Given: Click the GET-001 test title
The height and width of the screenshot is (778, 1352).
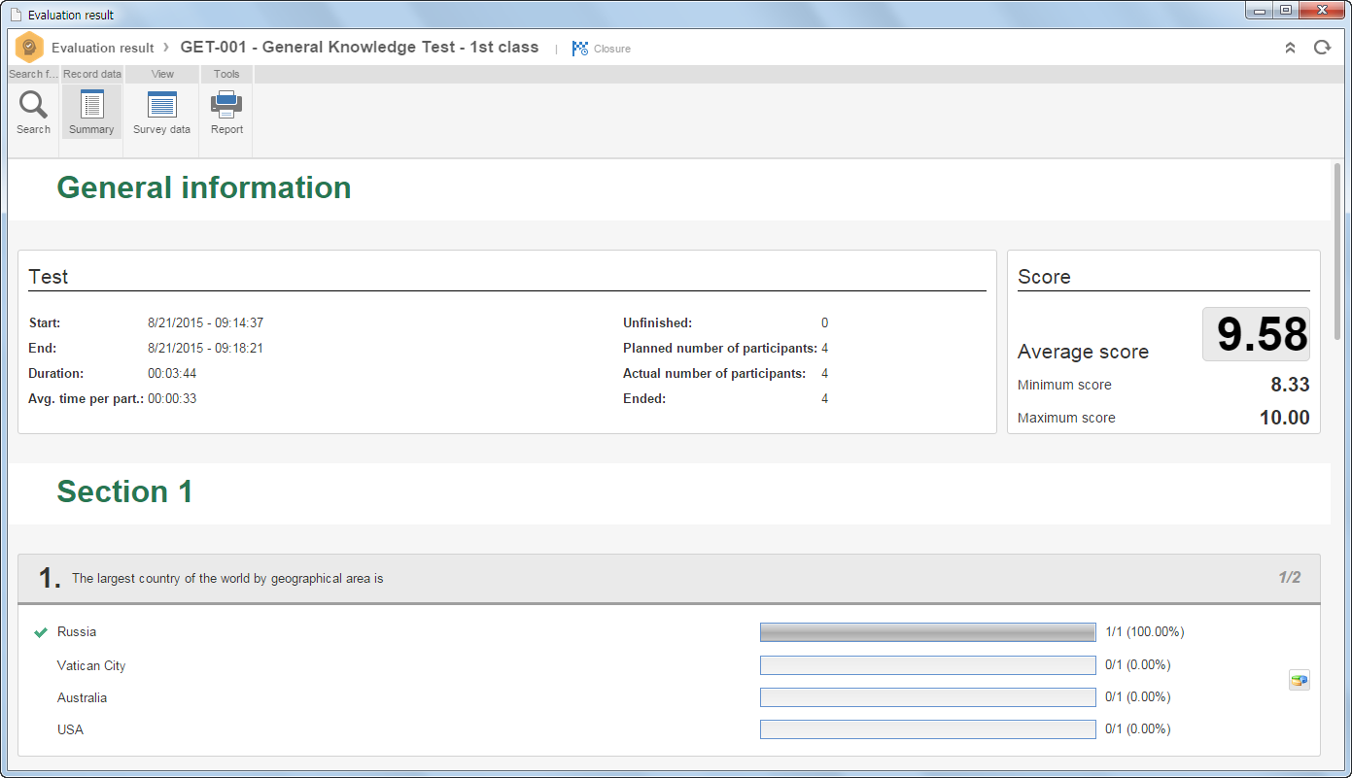Looking at the screenshot, I should (360, 47).
